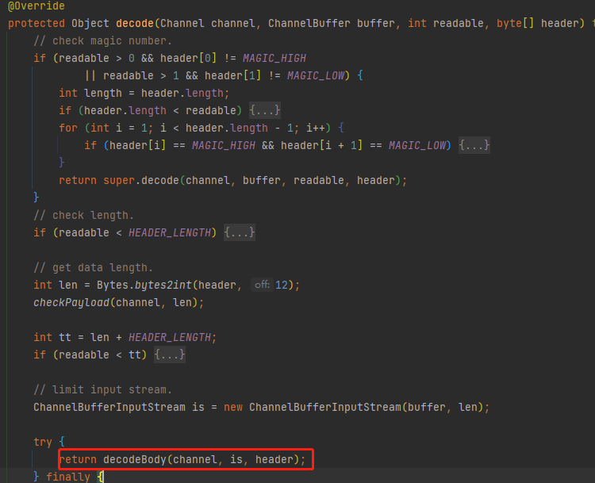Viewport: 595px width, 483px height.
Task: Click the '// check magic number.' comment
Action: 102,41
